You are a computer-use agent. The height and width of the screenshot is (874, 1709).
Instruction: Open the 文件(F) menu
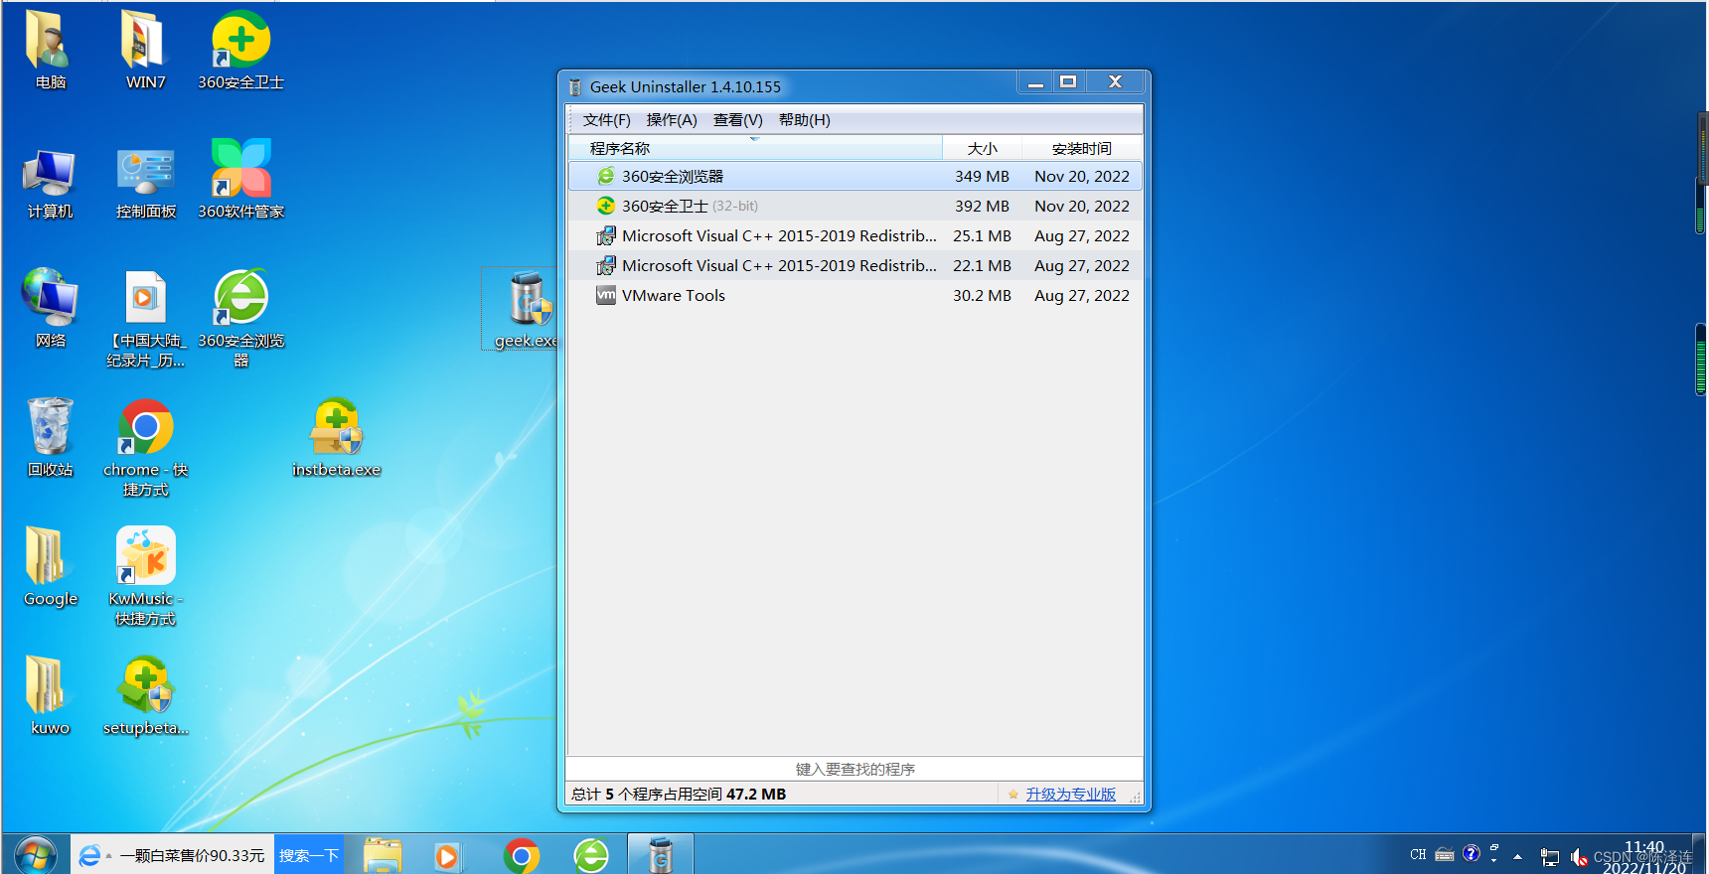[606, 120]
